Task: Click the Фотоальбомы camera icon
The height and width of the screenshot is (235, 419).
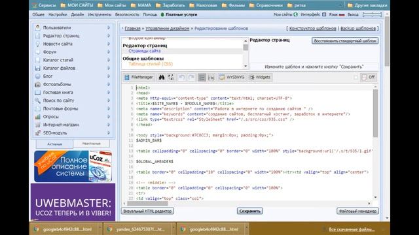Action: click(x=38, y=84)
